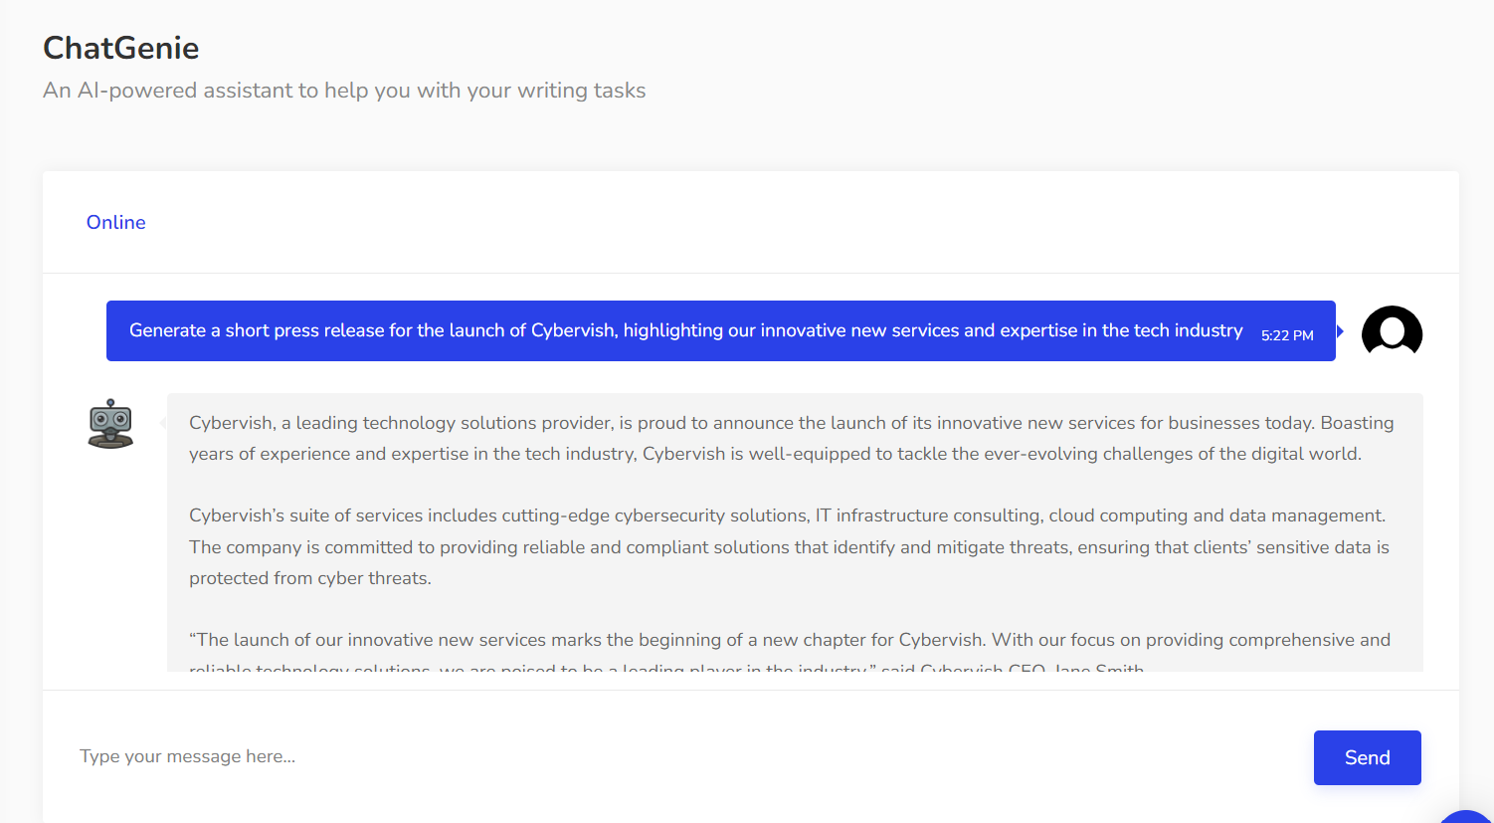Click the ChatGenie title heading

coord(121,48)
